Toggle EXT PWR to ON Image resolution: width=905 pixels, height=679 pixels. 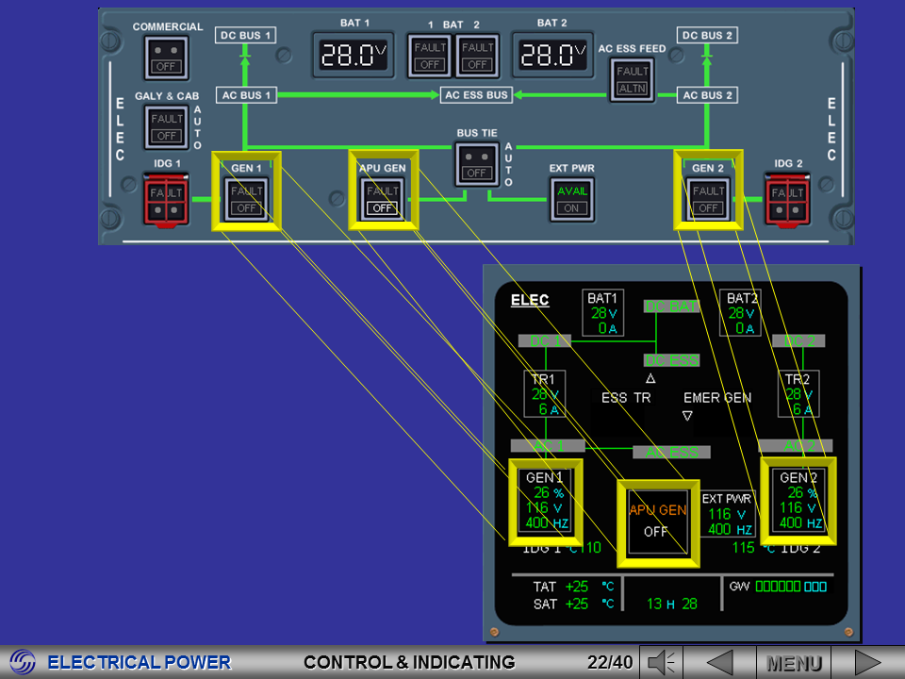click(x=569, y=198)
